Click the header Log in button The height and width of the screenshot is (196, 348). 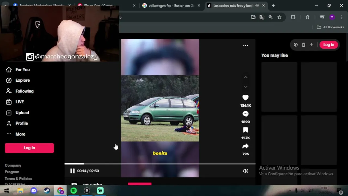pos(329,45)
